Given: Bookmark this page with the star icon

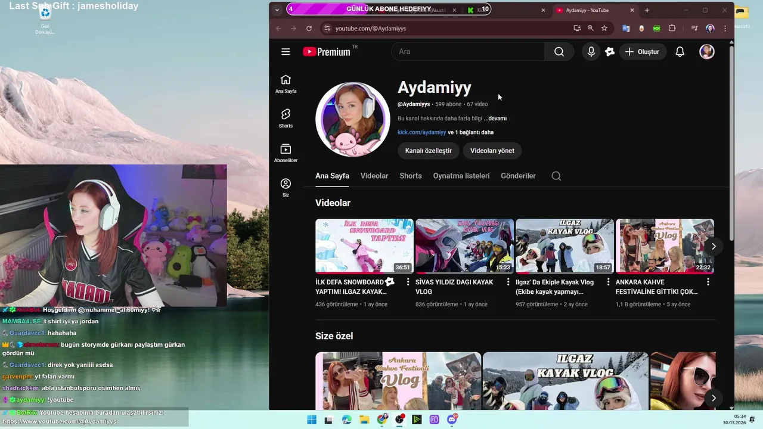Looking at the screenshot, I should click(604, 28).
